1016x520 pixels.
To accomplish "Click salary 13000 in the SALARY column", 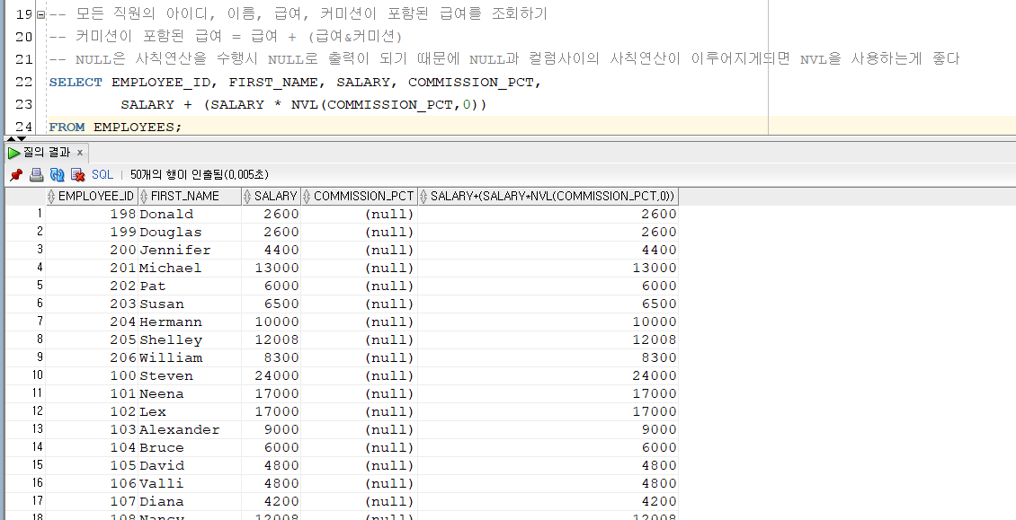I will coord(271,269).
